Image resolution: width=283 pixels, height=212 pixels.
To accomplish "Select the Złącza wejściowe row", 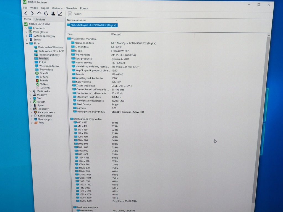I will (x=102, y=86).
